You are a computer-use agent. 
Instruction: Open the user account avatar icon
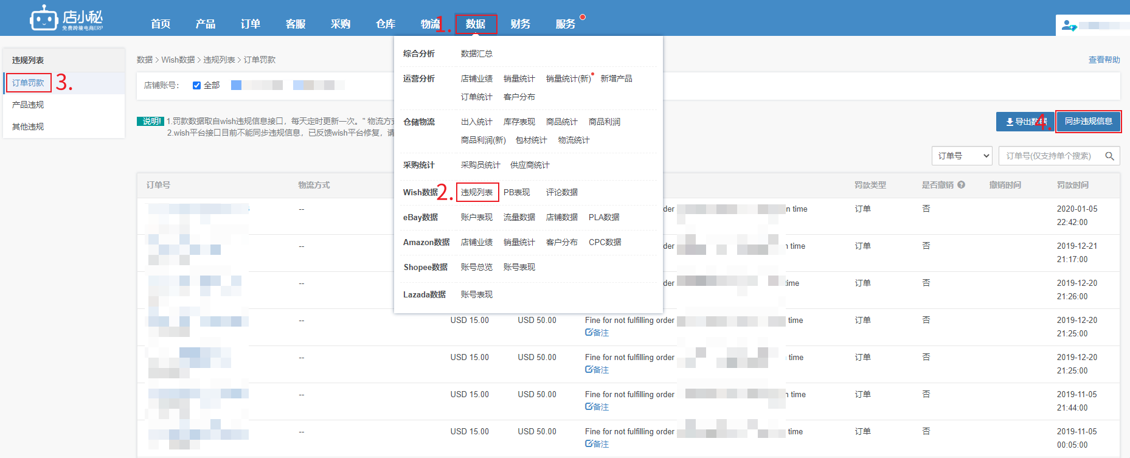[x=1069, y=26]
